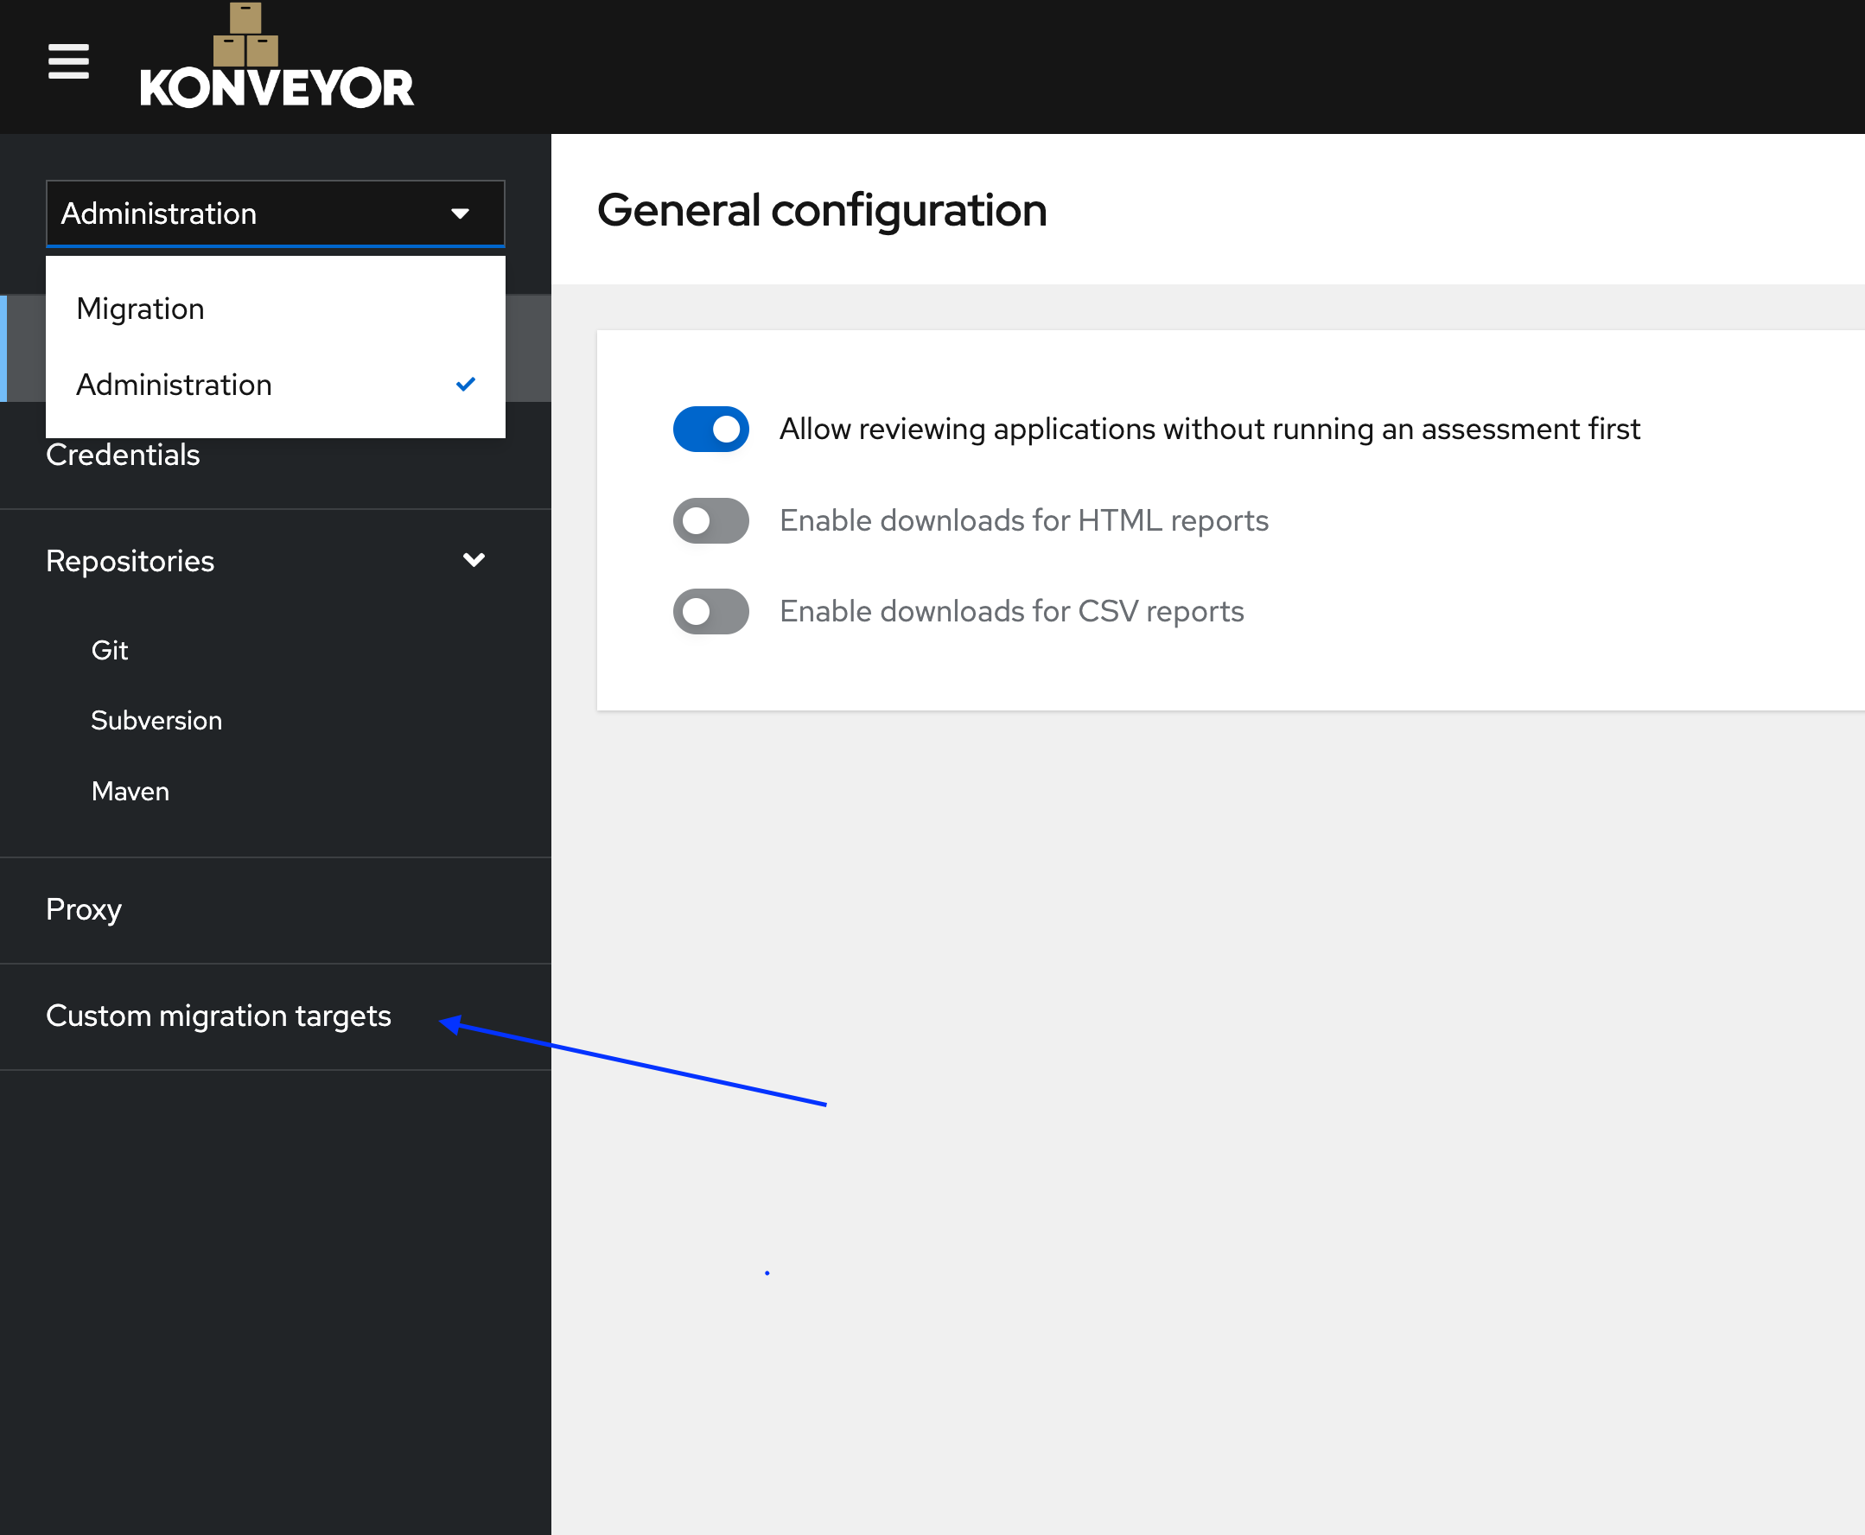The width and height of the screenshot is (1865, 1535).
Task: Disable reviewing applications without assessment toggle
Action: [x=710, y=430]
